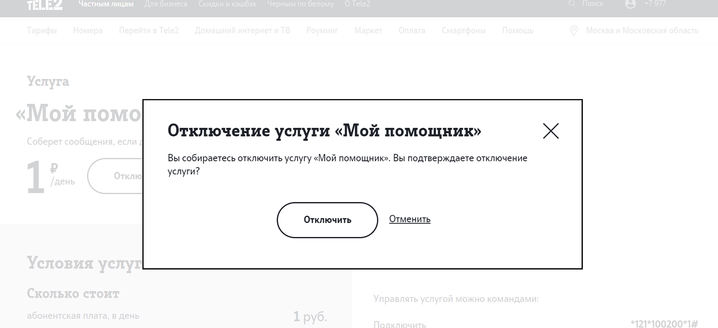
Task: Click the Поиск search field
Action: coord(593,4)
